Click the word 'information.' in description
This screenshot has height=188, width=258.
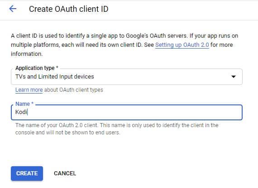point(27,54)
